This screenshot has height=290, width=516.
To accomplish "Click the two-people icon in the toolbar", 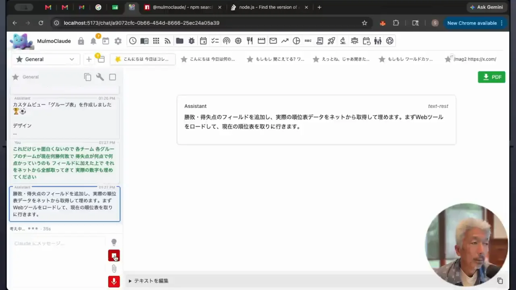I will point(378,41).
